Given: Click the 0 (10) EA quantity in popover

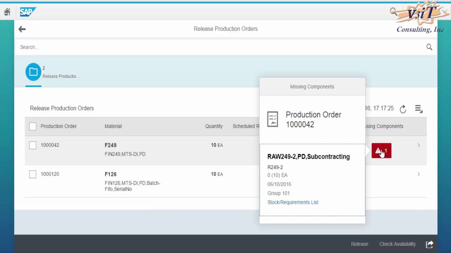Looking at the screenshot, I should [x=277, y=175].
